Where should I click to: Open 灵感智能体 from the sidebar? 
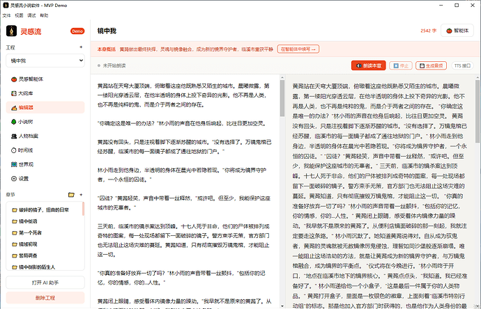point(45,79)
